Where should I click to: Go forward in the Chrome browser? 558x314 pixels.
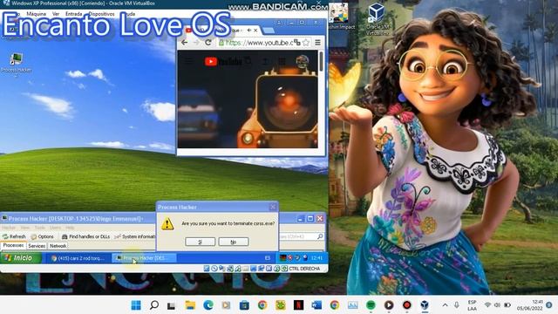pos(196,43)
